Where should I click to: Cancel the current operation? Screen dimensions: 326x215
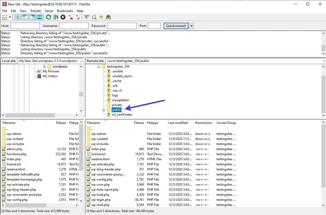[x=62, y=17]
